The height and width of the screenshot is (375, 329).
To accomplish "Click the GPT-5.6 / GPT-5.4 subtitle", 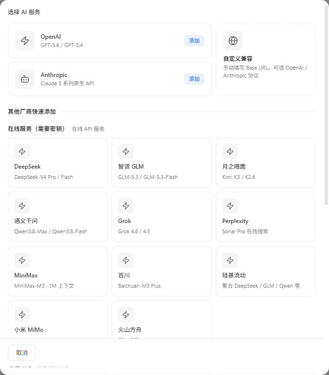I will tap(62, 45).
